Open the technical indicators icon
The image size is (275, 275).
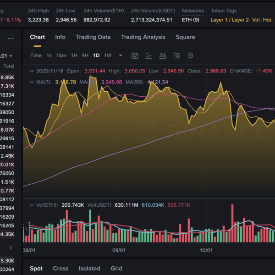coord(163,55)
